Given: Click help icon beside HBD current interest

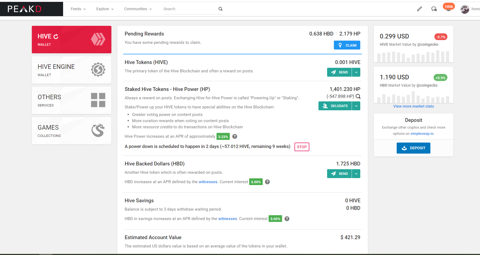Looking at the screenshot, I should 267,182.
